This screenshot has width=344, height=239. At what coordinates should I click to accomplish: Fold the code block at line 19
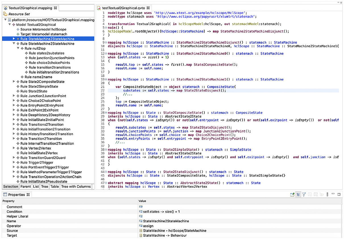tap(106, 80)
